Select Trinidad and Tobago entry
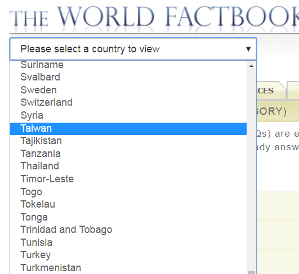 128,230
